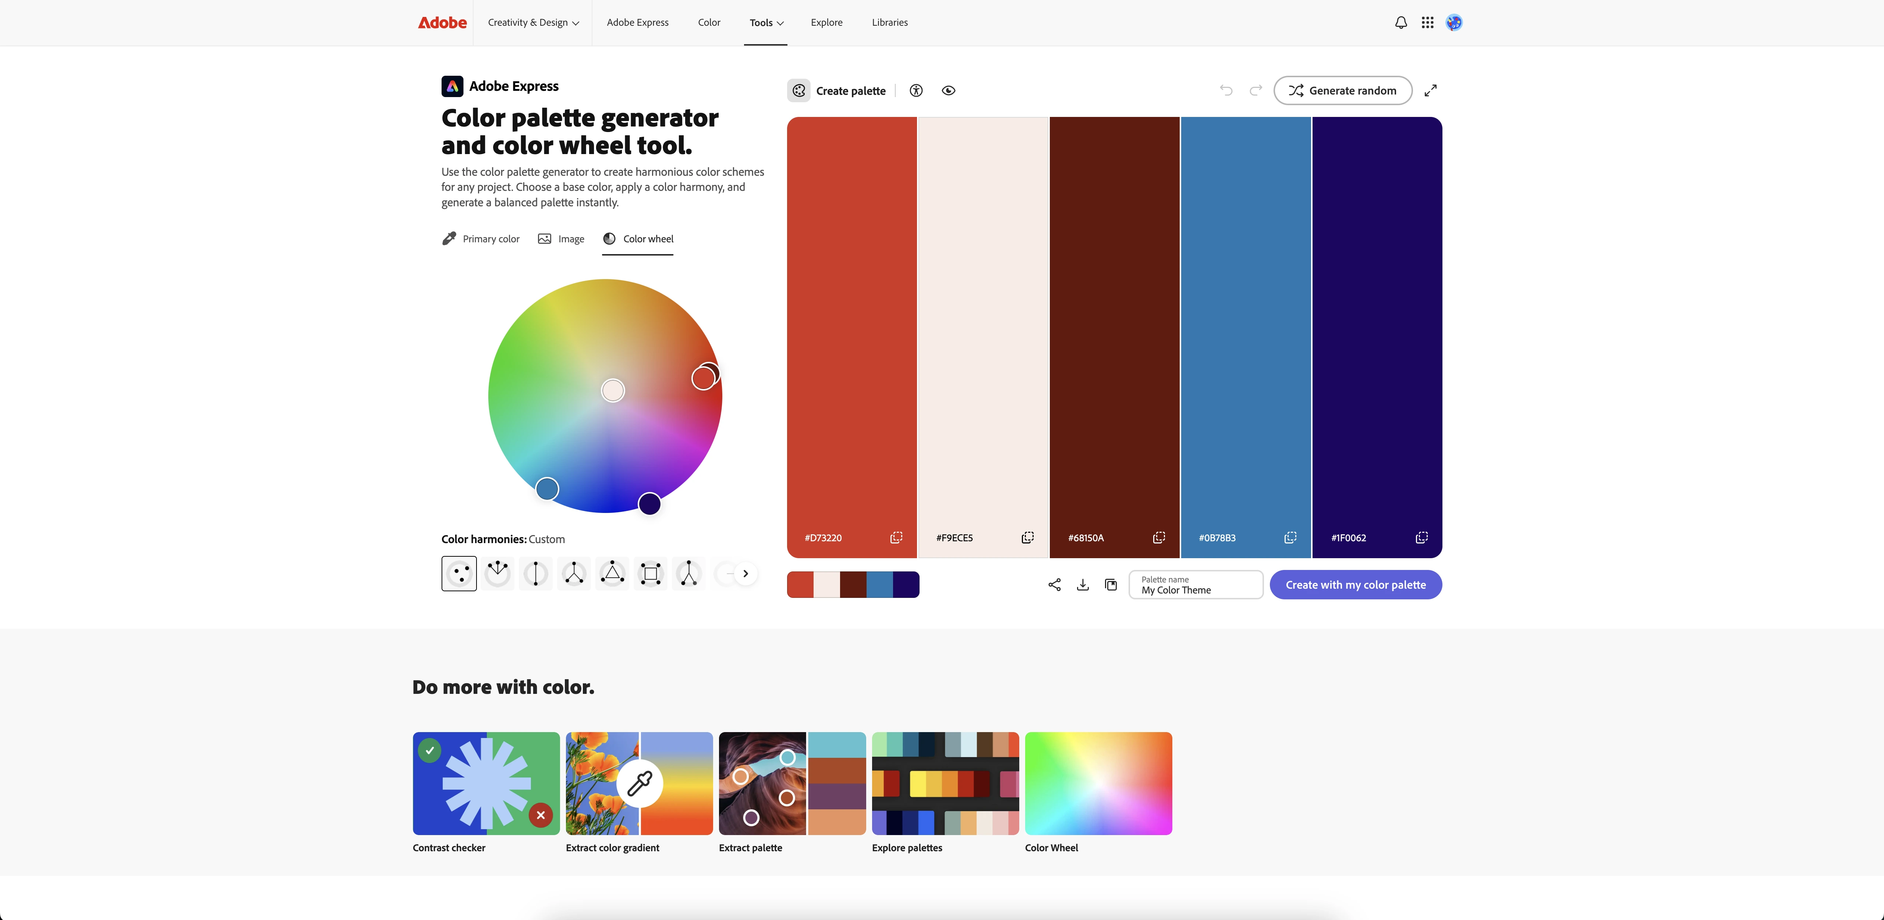The image size is (1884, 920).
Task: Select the Y-shaped three-point harmony icon
Action: coord(574,574)
